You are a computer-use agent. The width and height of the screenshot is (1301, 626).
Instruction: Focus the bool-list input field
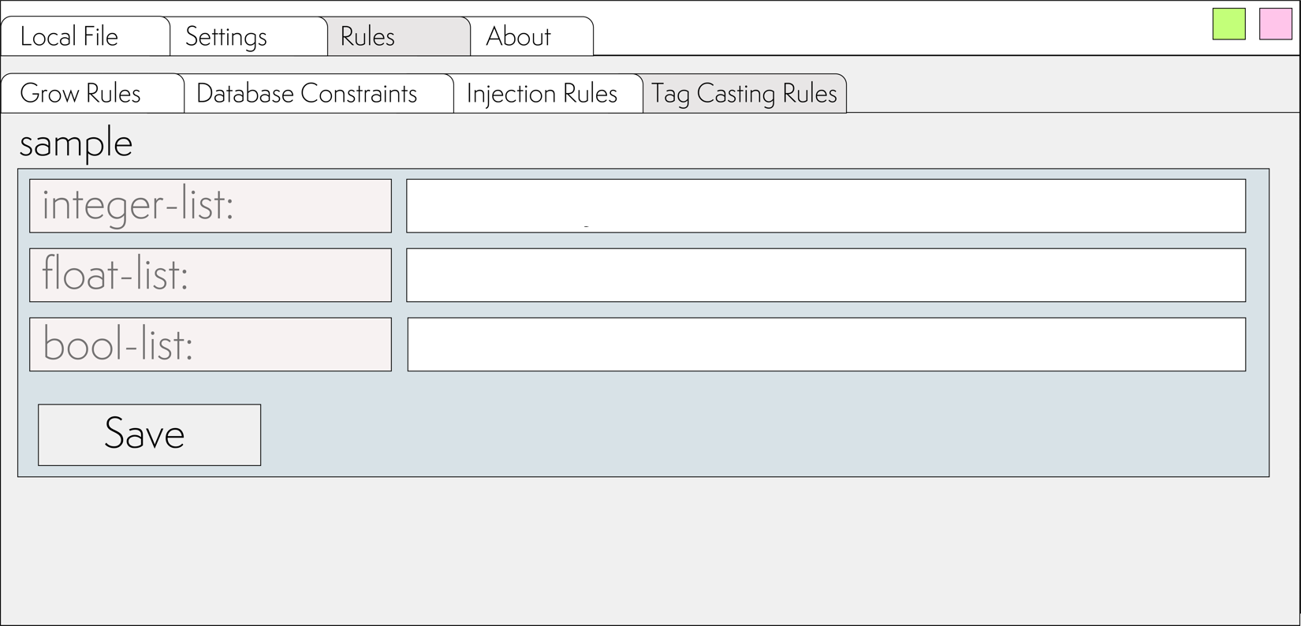pyautogui.click(x=826, y=345)
